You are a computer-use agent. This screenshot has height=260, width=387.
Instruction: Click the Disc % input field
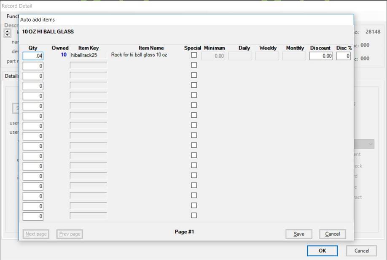pyautogui.click(x=343, y=56)
